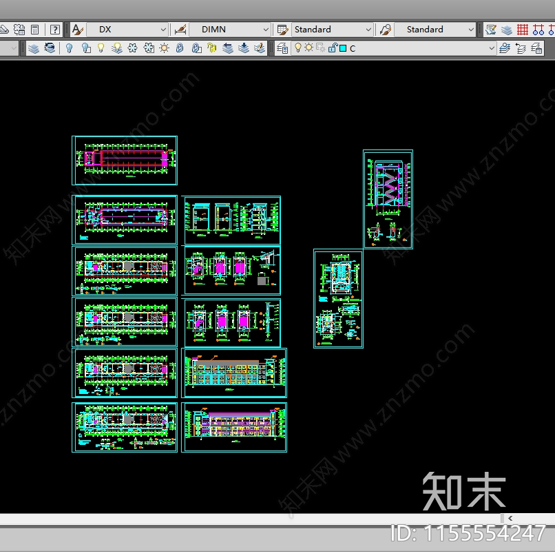Click the layer restore icon with back arrow
Viewport: 555px width, 560px height.
tap(521, 48)
